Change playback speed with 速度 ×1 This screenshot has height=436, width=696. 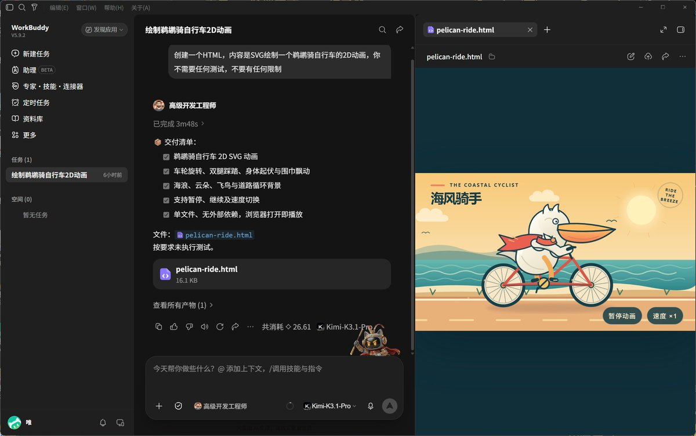click(x=665, y=316)
